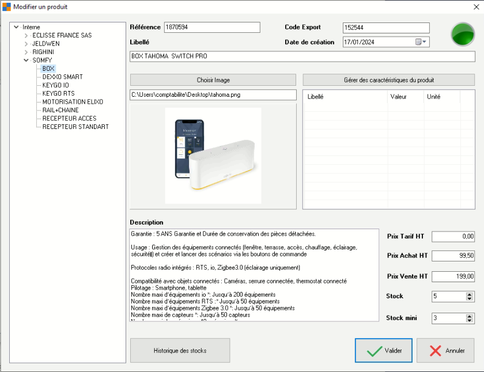This screenshot has width=484, height=372.
Task: Increase the Stock mini value
Action: [469, 316]
